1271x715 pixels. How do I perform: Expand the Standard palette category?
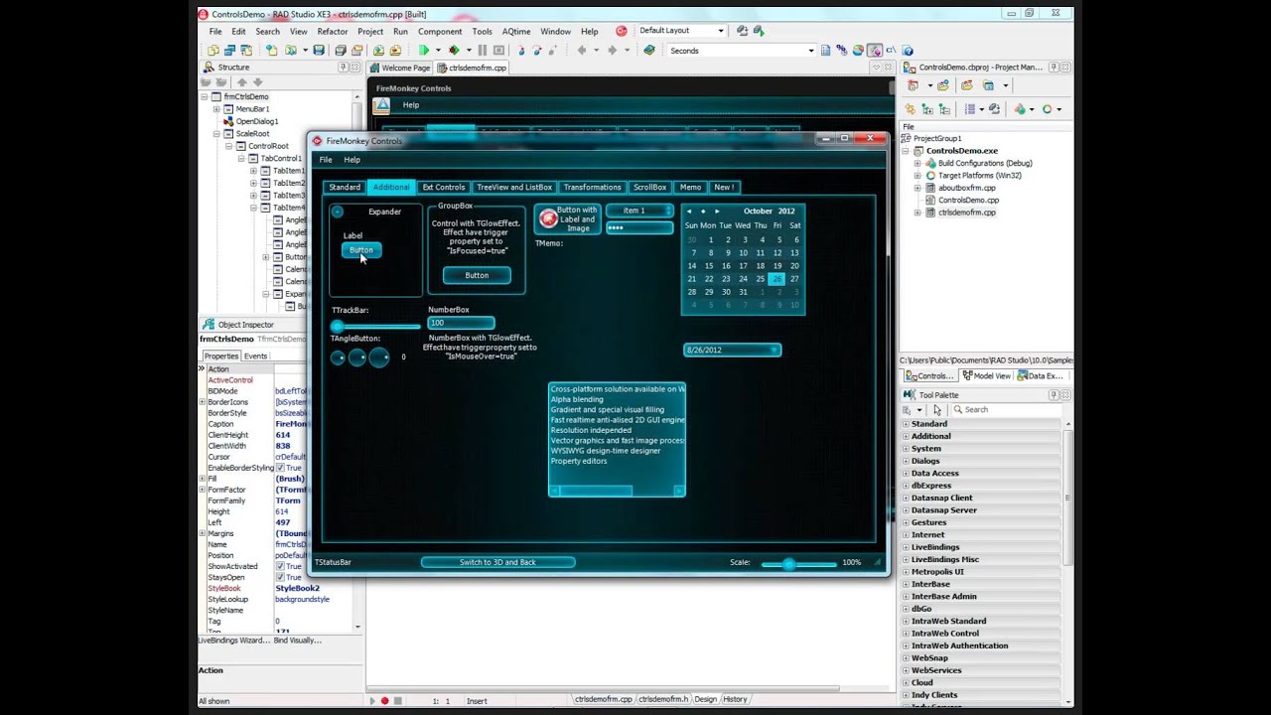coord(906,424)
